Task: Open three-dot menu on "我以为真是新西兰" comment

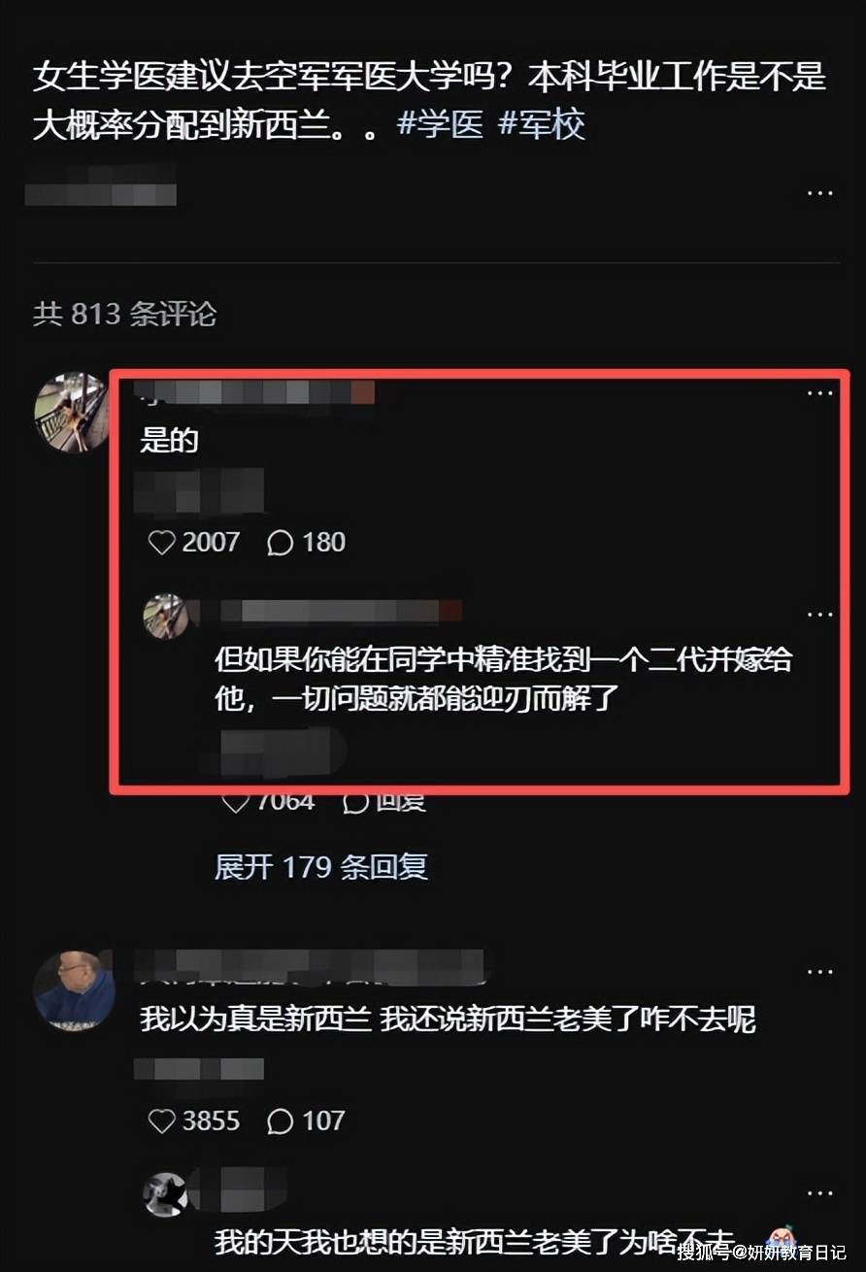Action: click(x=820, y=971)
